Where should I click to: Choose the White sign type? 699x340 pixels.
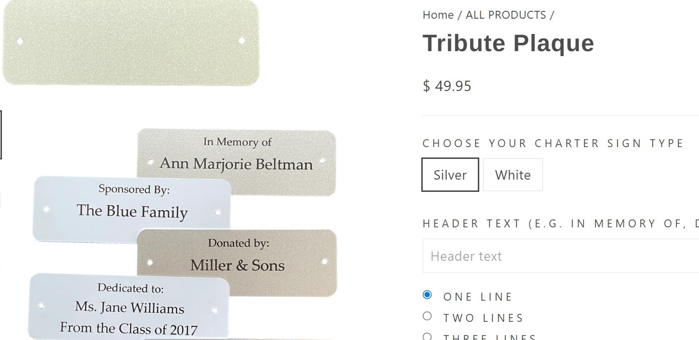pos(513,175)
